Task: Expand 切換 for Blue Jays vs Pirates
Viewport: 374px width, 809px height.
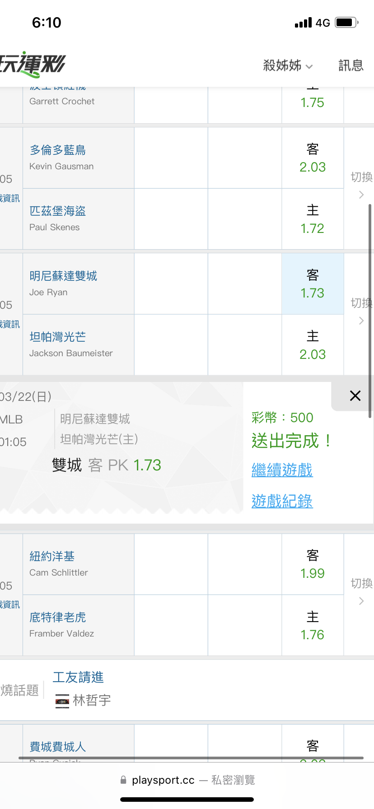Action: (x=361, y=185)
